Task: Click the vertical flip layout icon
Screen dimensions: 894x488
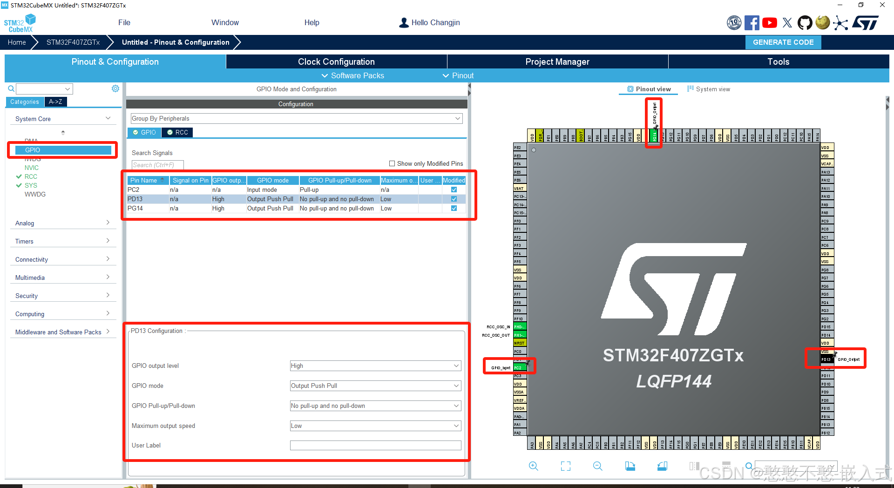Action: pos(694,466)
